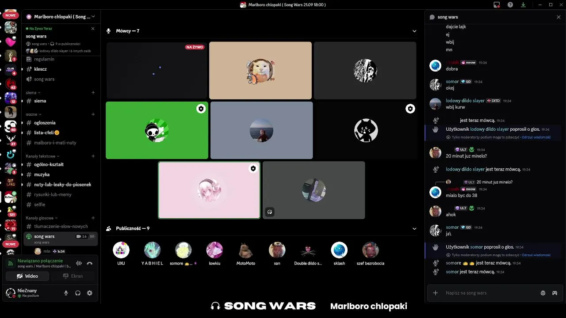Add a channel to Kanały tekstowe
Screen dimensions: 566x318
coord(93,156)
